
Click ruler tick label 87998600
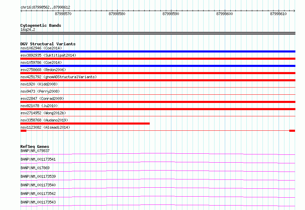click(x=224, y=14)
